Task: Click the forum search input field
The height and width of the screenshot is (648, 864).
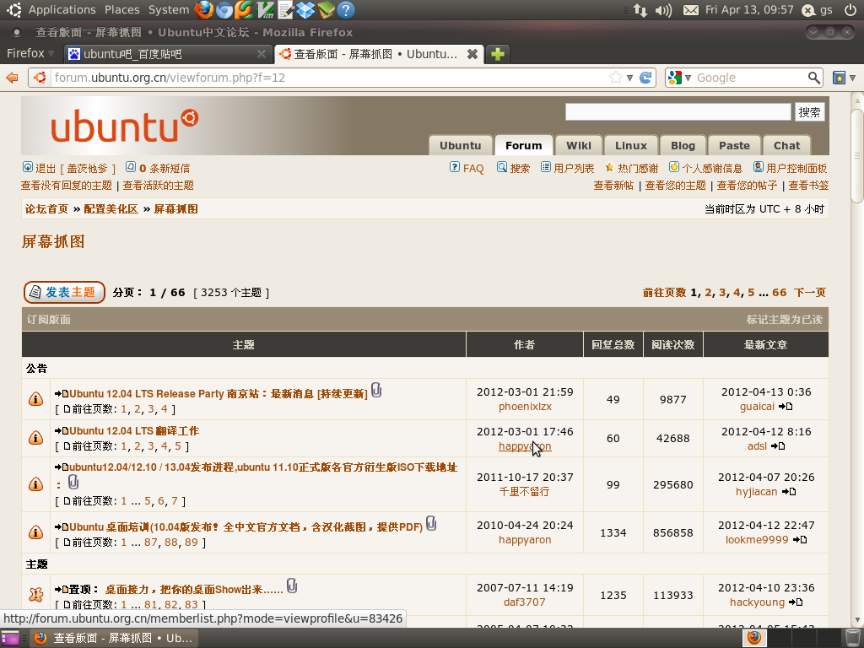Action: [678, 112]
